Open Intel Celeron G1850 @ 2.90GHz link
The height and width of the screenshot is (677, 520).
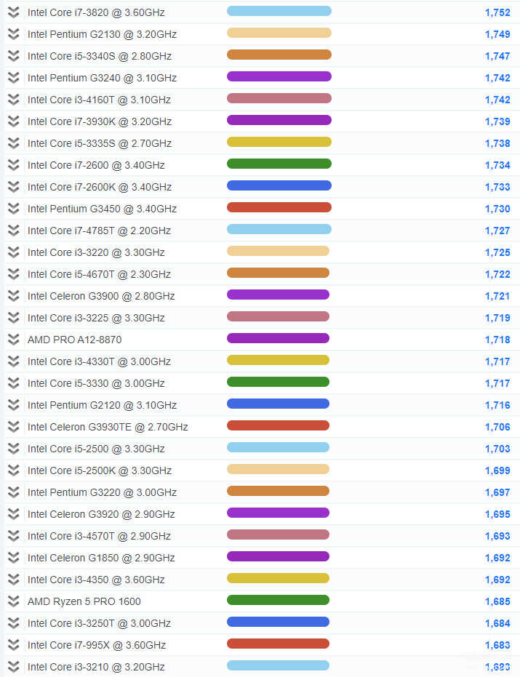pyautogui.click(x=101, y=558)
